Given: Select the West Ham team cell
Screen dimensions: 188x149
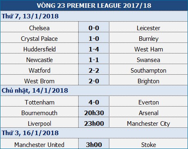Looking at the screenshot, I should coord(148,48).
